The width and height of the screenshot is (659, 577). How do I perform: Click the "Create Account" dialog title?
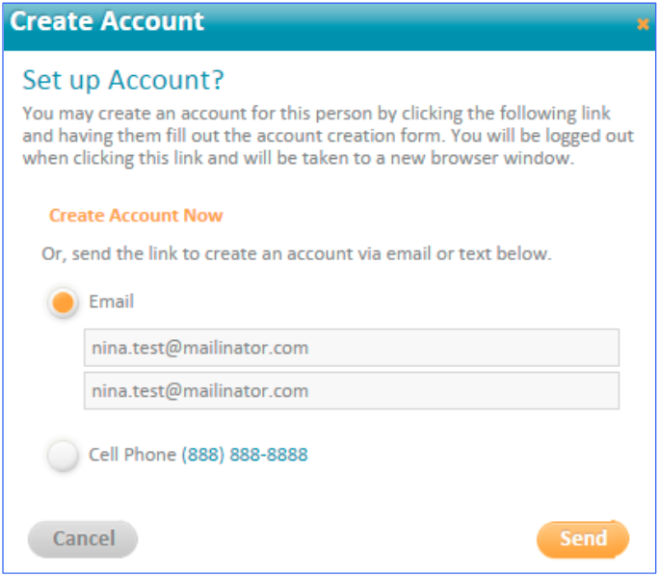click(x=107, y=21)
